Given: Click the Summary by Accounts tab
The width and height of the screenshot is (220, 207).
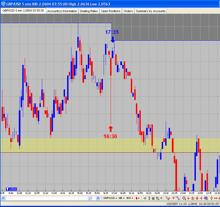Looking at the screenshot, I should point(150,11).
